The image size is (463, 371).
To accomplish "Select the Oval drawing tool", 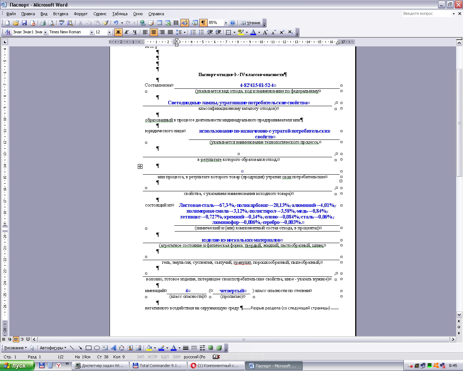I will 97,348.
